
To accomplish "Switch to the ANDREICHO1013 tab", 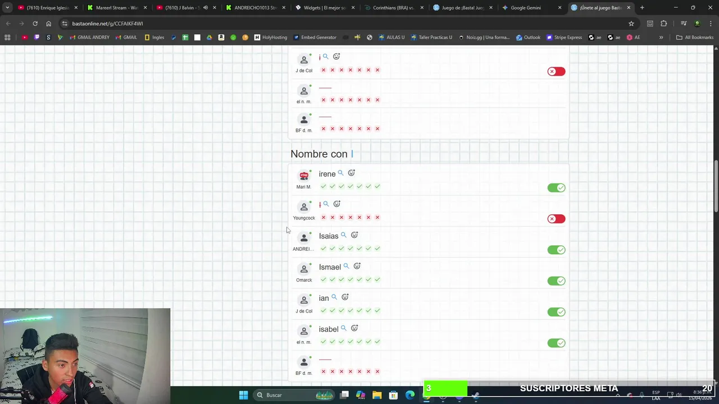I will [256, 8].
